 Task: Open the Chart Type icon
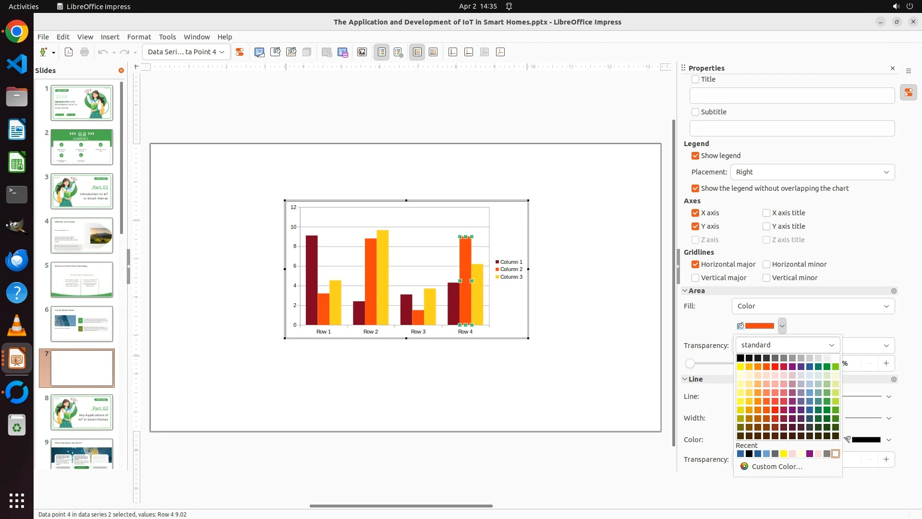259,52
